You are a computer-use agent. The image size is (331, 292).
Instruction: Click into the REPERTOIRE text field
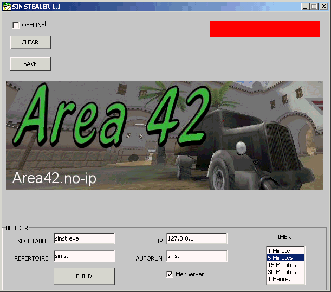[84, 256]
